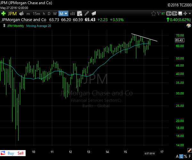Switch to arithmetic 'A' scale
The width and height of the screenshot is (192, 160).
177,156
